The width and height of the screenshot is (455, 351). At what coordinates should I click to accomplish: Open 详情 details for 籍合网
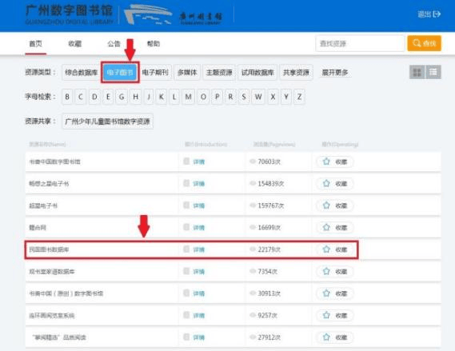(x=199, y=228)
